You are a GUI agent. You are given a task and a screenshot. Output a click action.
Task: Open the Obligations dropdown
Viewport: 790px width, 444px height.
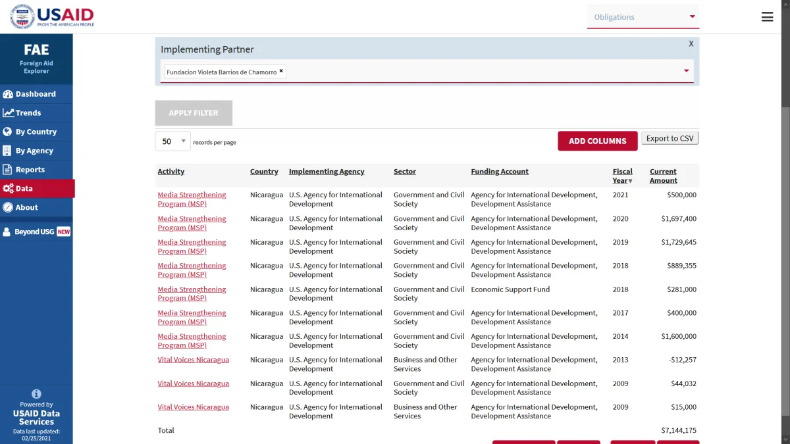[x=643, y=17]
